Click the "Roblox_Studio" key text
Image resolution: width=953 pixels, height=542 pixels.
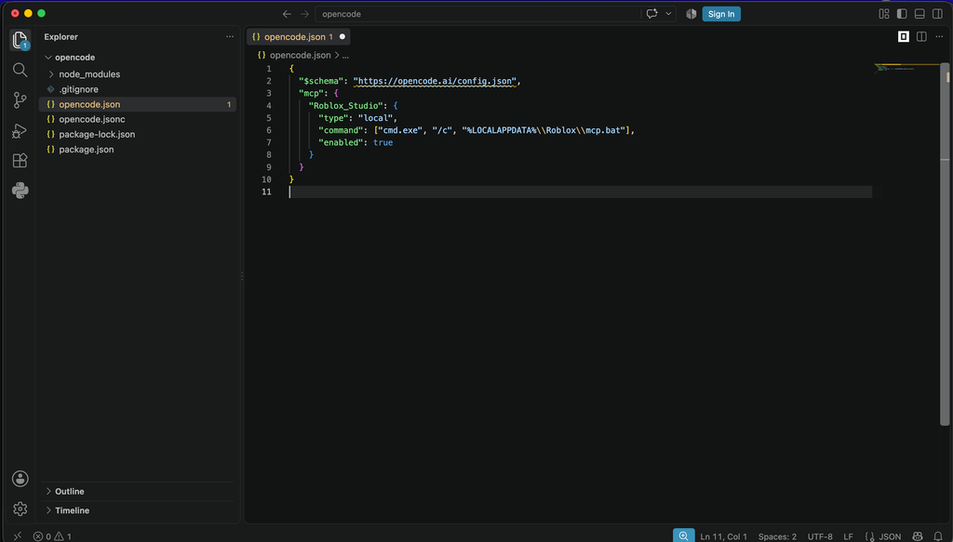[346, 106]
